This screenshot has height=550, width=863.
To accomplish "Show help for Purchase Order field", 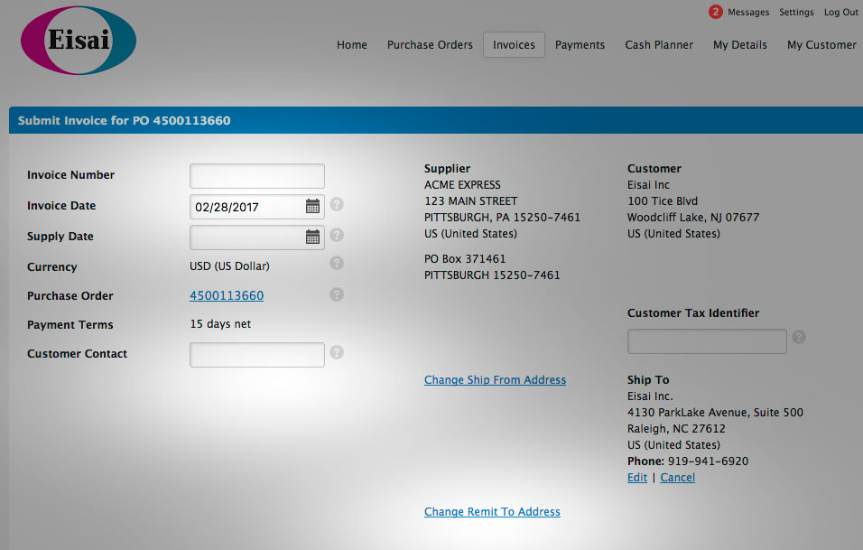I will pos(337,294).
